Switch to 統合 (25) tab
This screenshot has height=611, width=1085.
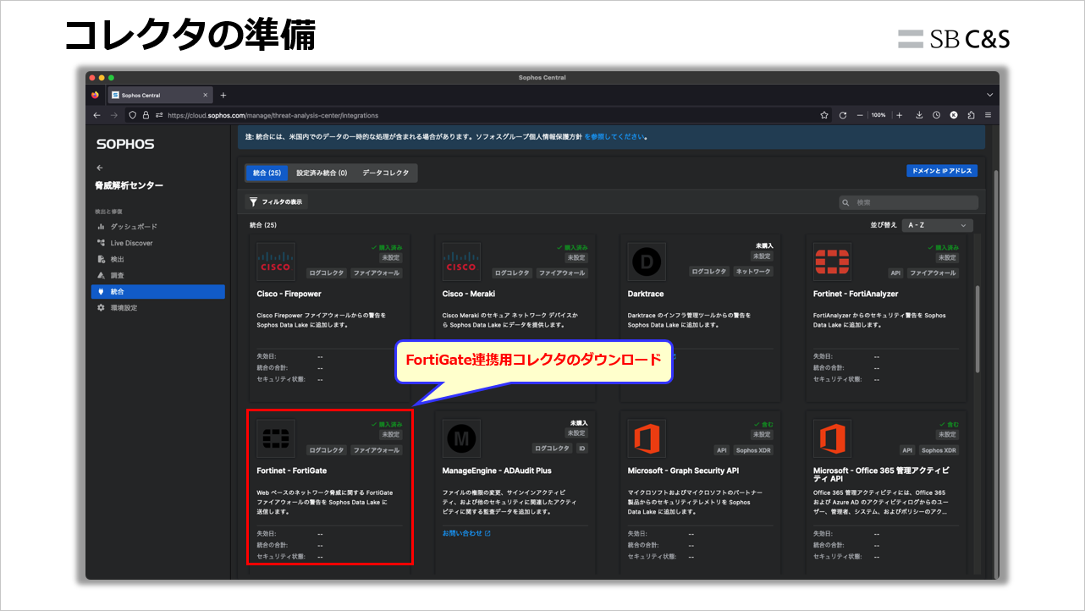coord(267,173)
